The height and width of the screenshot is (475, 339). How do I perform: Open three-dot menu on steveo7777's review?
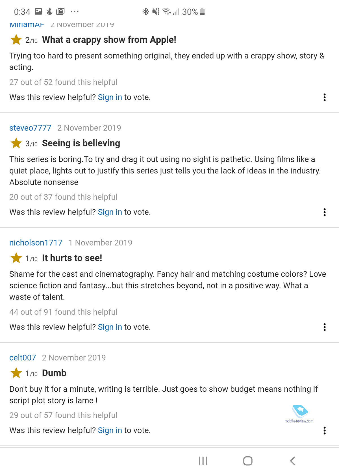tap(325, 212)
